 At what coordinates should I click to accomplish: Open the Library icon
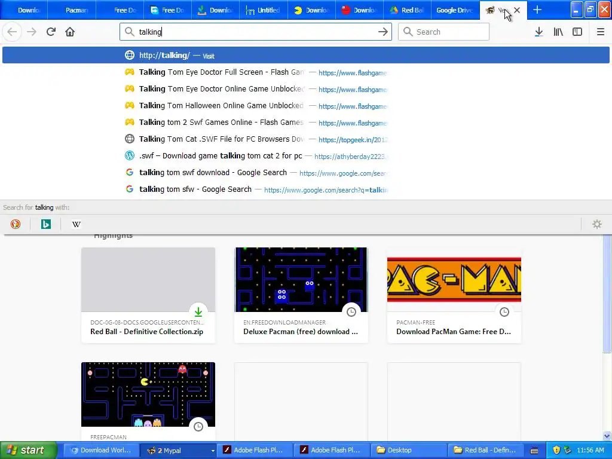pyautogui.click(x=558, y=32)
